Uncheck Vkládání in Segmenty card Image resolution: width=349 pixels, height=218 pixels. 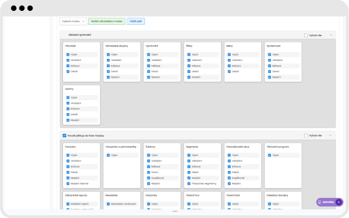[x=189, y=161]
